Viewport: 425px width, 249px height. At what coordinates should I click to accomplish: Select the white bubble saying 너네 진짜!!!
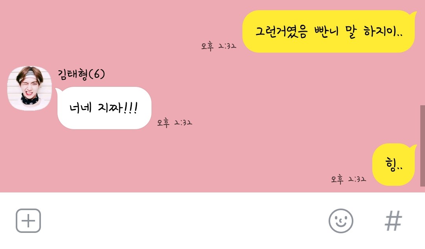(x=104, y=108)
